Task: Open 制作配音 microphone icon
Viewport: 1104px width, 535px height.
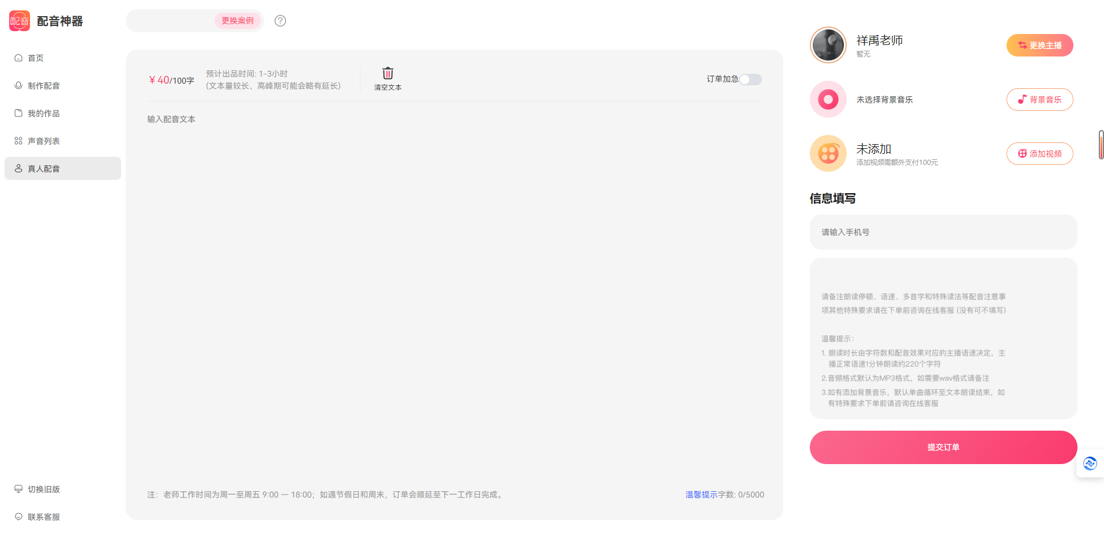Action: 18,85
